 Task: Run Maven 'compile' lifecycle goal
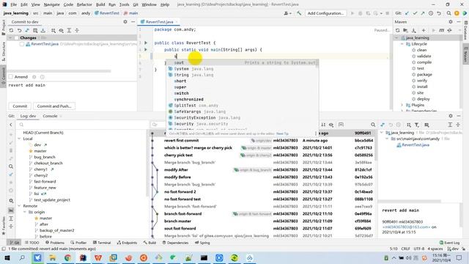[x=424, y=62]
